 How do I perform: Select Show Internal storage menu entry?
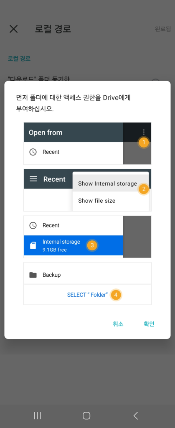point(107,183)
